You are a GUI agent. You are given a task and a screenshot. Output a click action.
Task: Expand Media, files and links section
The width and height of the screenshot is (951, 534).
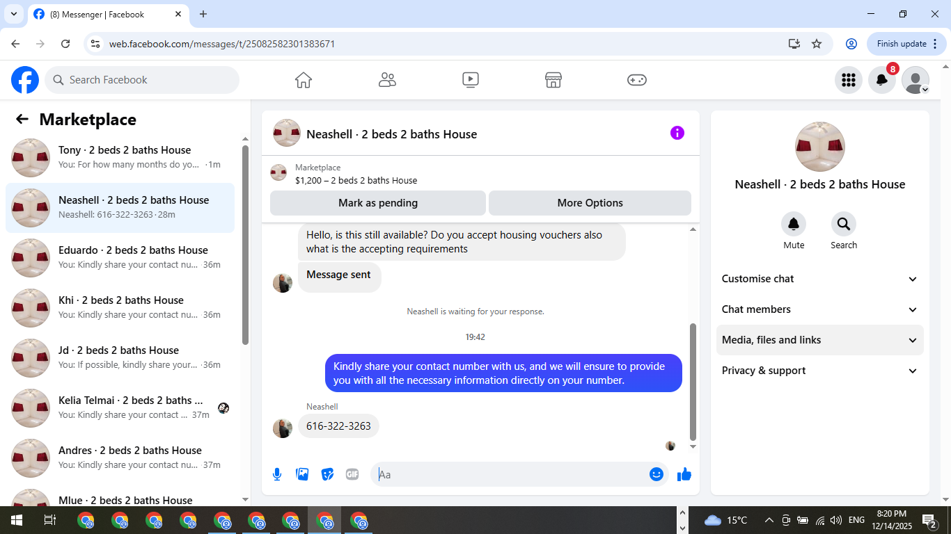point(819,340)
